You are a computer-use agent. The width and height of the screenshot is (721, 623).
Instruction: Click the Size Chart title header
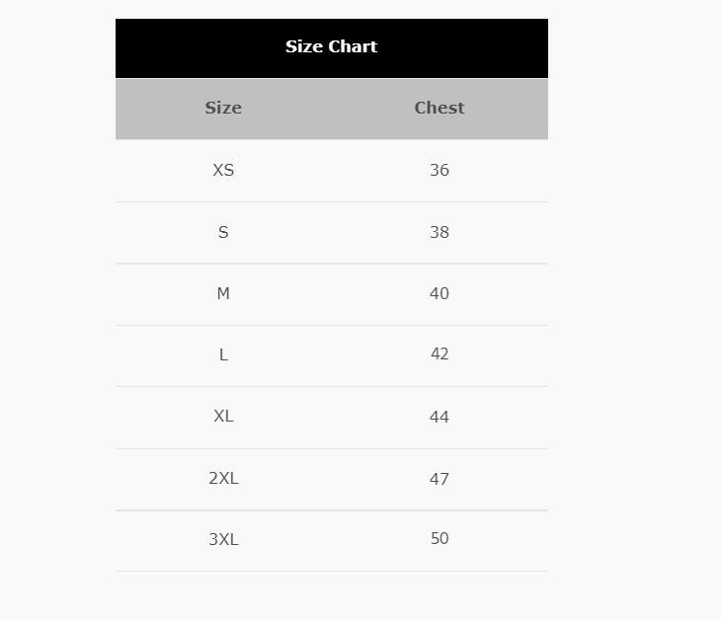[x=331, y=46]
